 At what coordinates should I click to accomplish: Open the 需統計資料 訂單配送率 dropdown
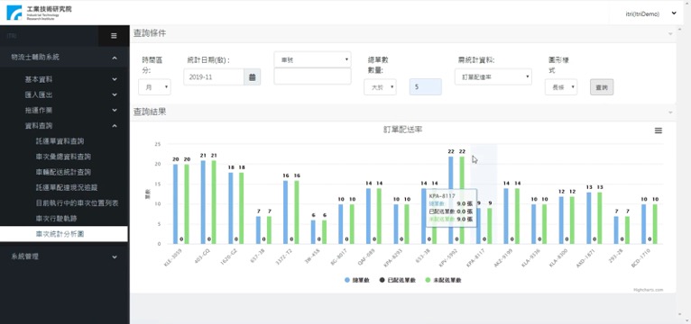[493, 76]
